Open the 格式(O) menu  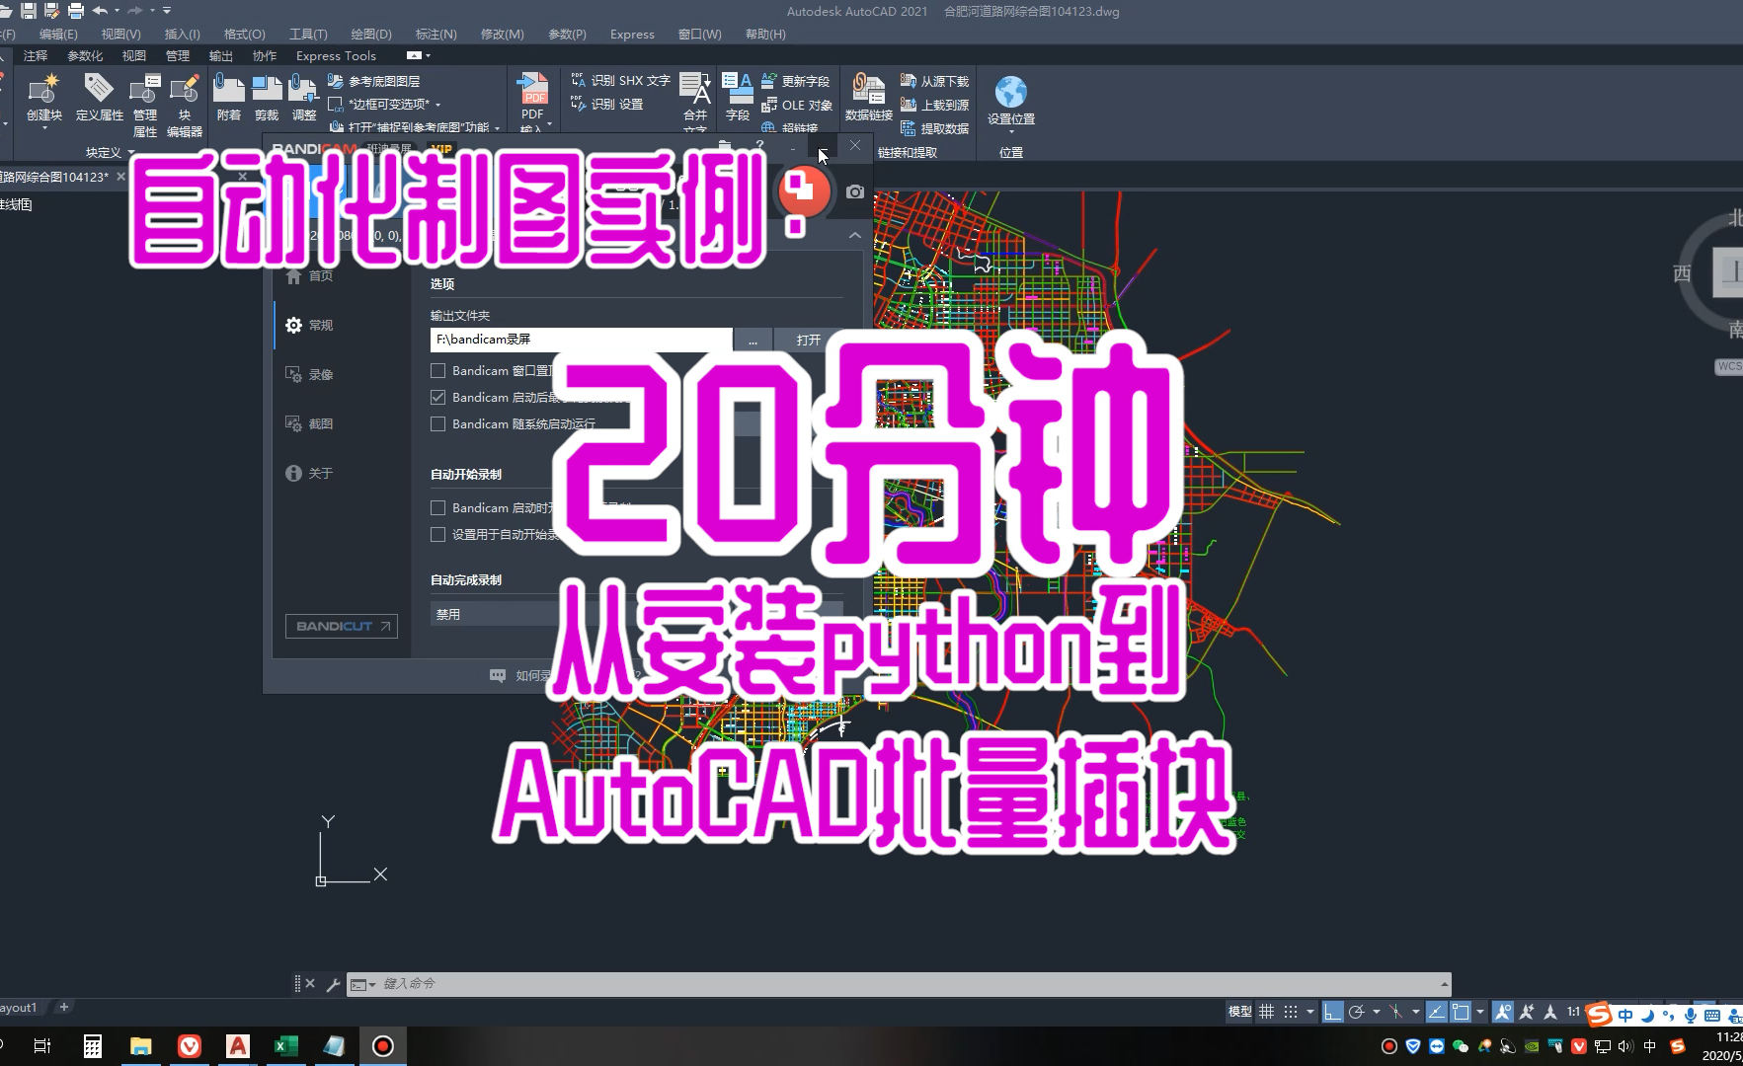pyautogui.click(x=243, y=34)
